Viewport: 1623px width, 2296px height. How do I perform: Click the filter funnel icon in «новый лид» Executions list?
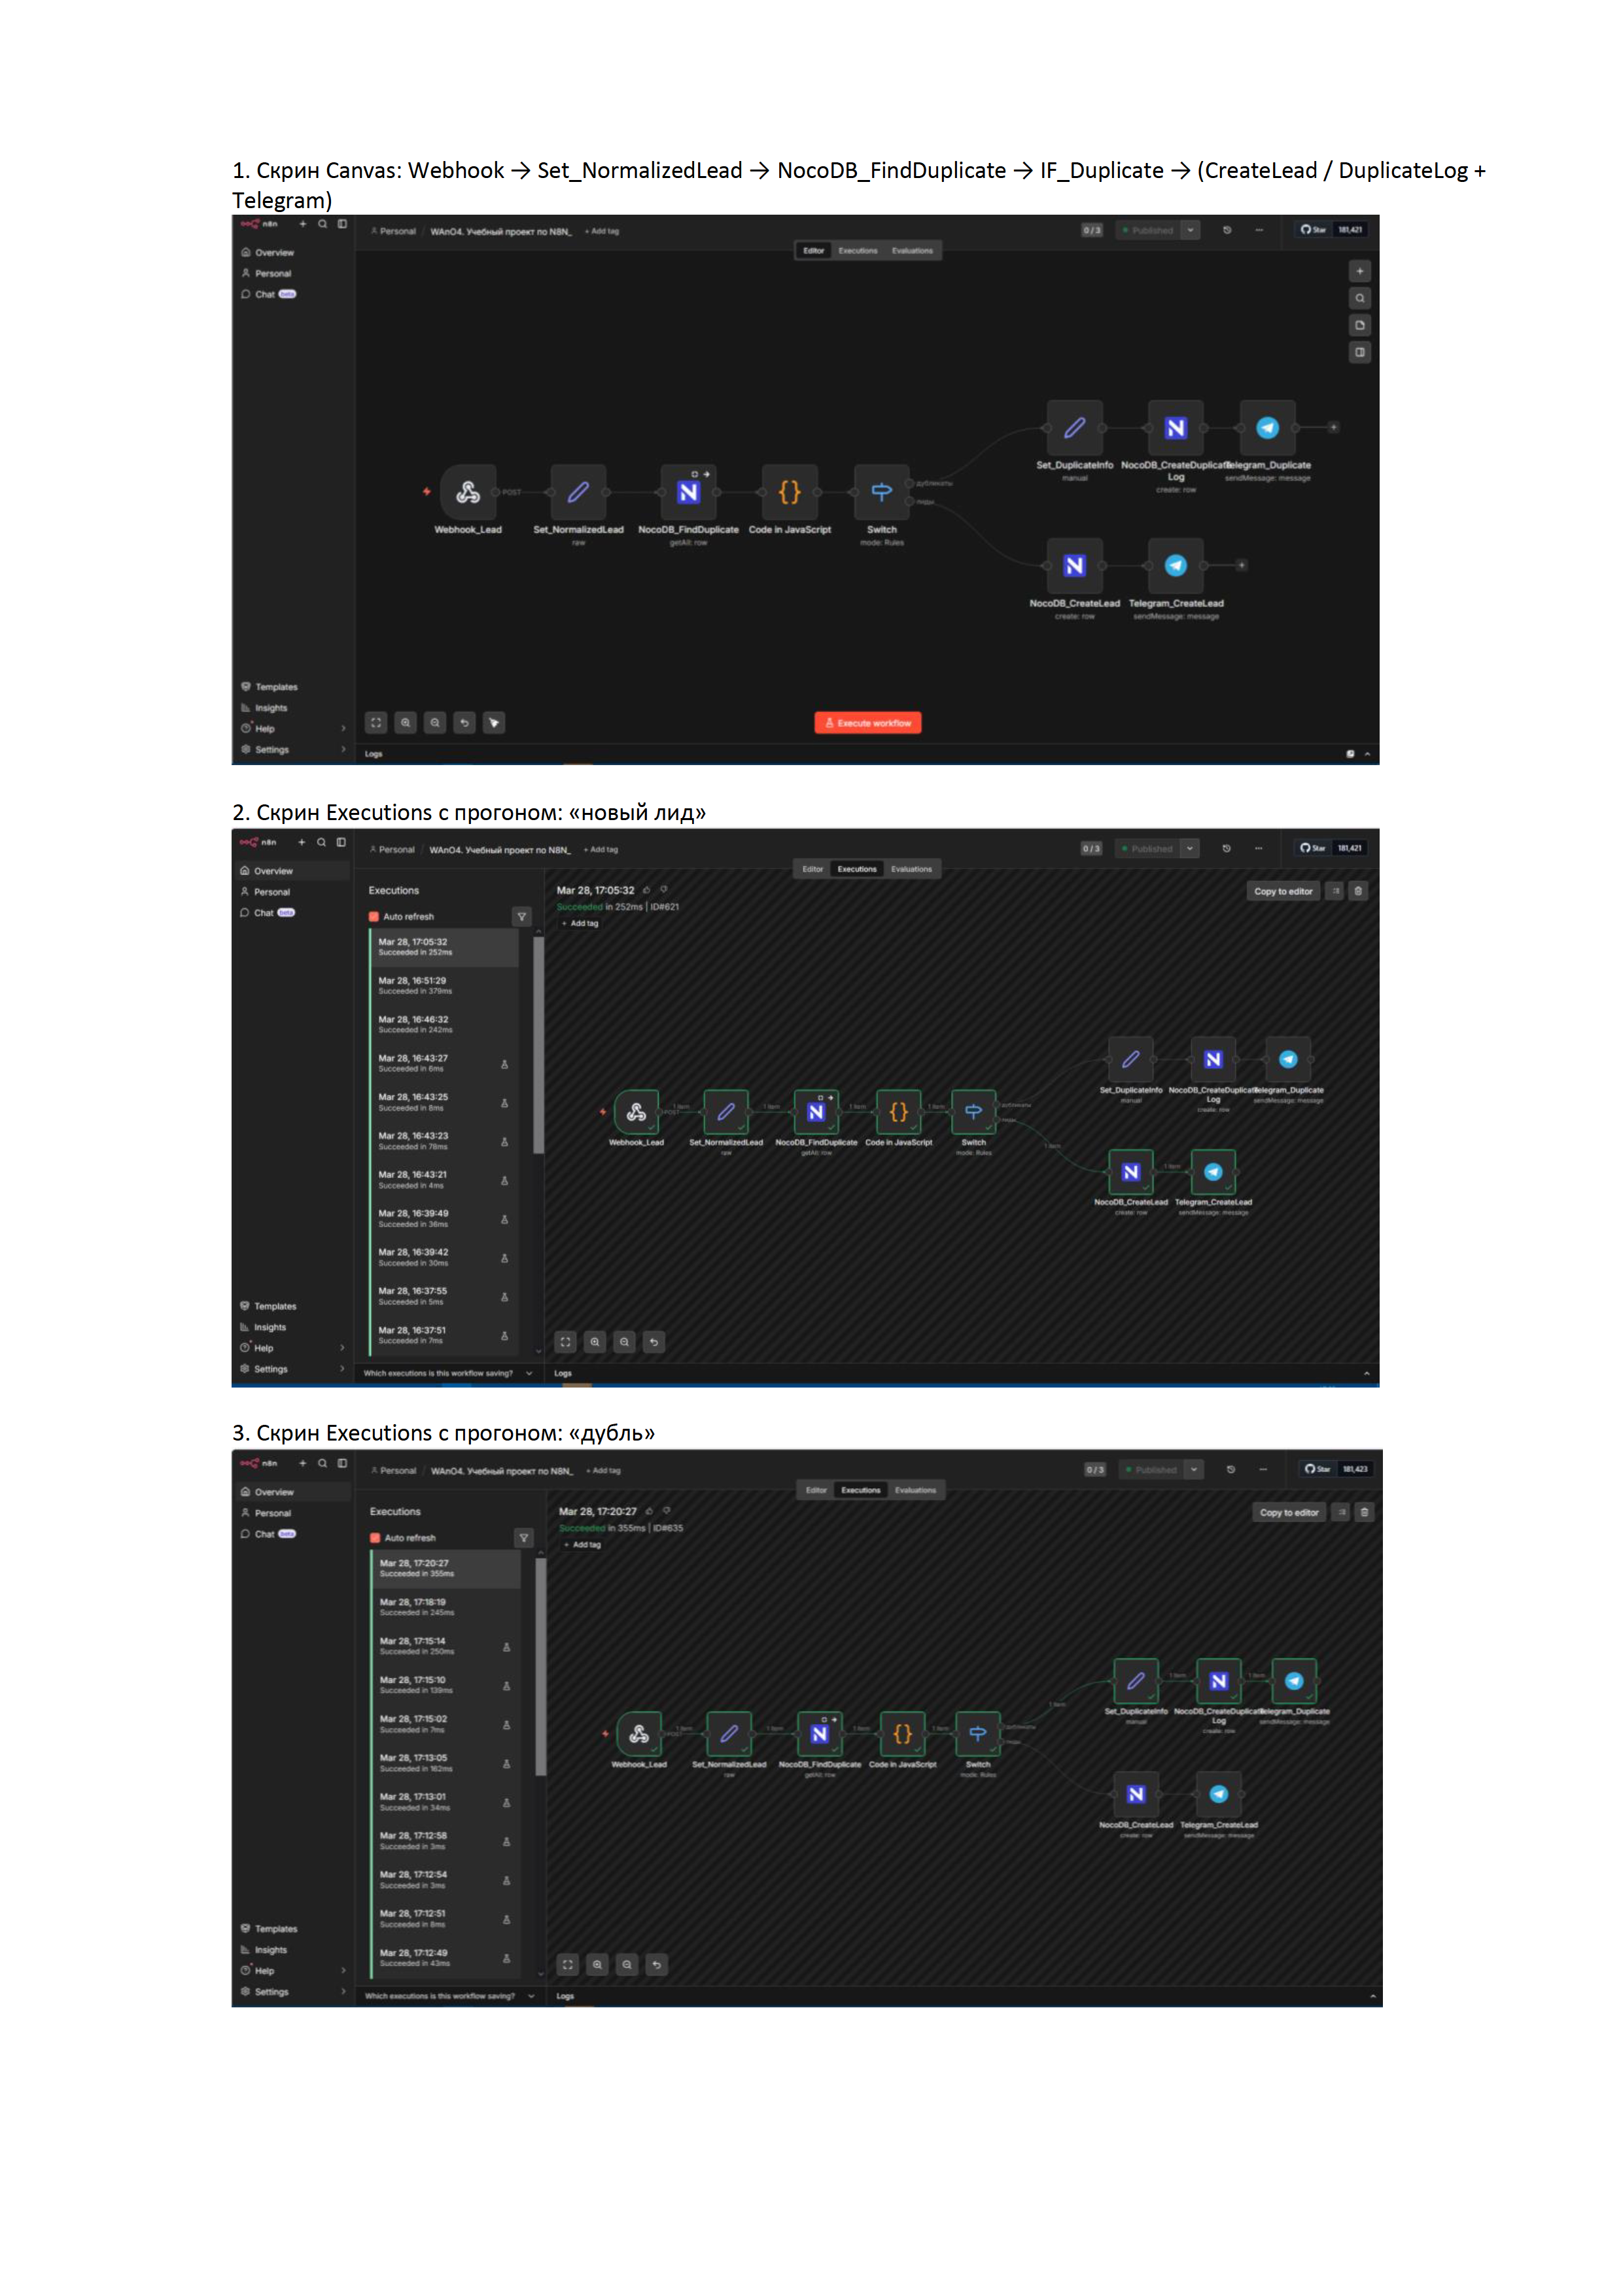pos(521,916)
